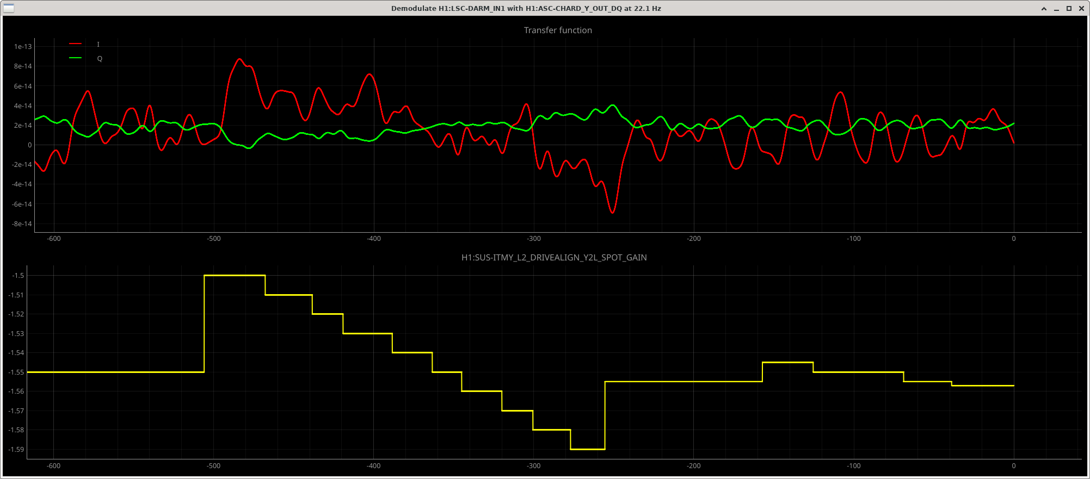The image size is (1090, 479).
Task: Click the H1:SUS-ITMY_L2_DRIVEALIGN_Y2L_SPOT_GAIN plot title
Action: pos(553,258)
